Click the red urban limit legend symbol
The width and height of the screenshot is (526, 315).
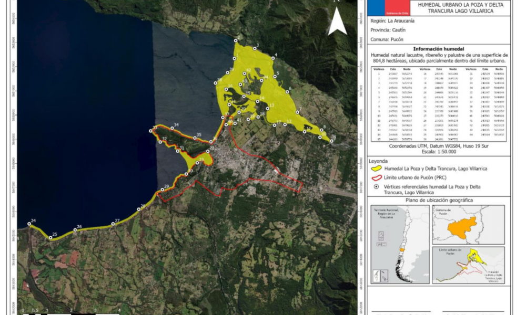click(376, 178)
